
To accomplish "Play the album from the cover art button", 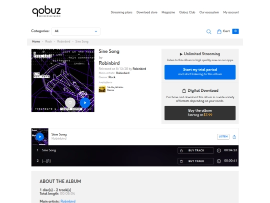I will tap(85, 103).
